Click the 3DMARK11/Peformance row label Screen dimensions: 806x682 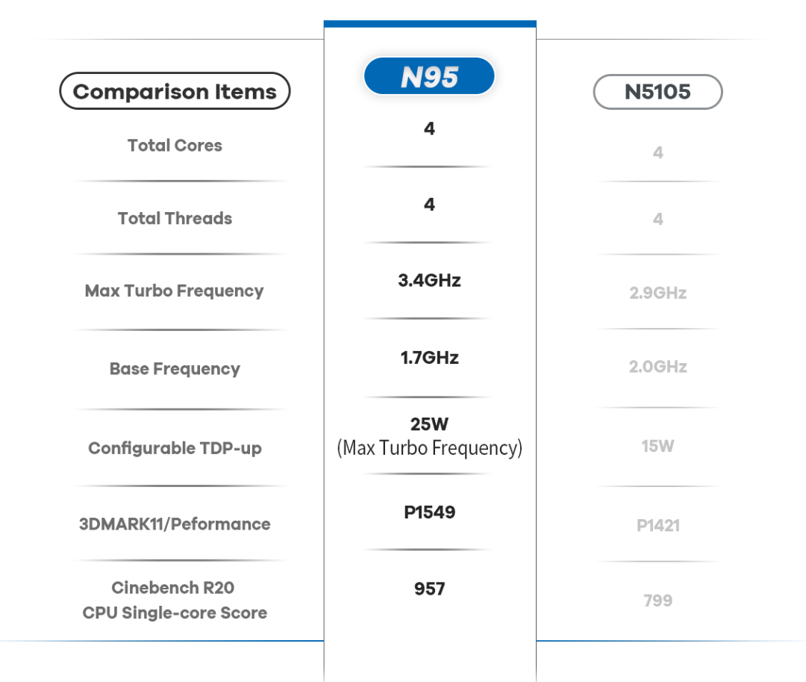pyautogui.click(x=175, y=524)
